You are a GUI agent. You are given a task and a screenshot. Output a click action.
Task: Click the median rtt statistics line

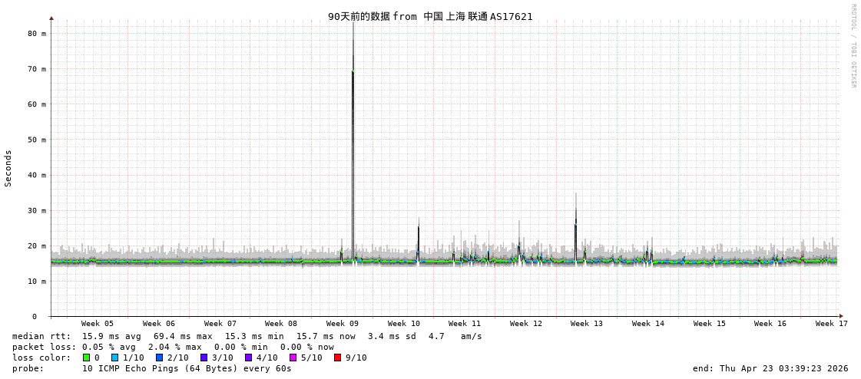pyautogui.click(x=247, y=336)
